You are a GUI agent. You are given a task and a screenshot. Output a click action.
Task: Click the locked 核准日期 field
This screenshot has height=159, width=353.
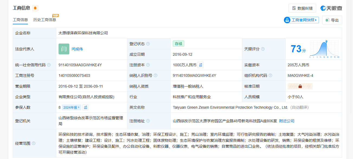point(300,86)
